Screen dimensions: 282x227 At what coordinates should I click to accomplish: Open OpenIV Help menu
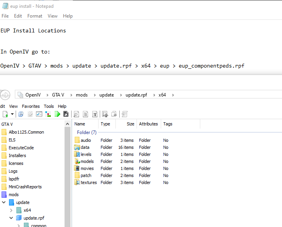(62, 106)
